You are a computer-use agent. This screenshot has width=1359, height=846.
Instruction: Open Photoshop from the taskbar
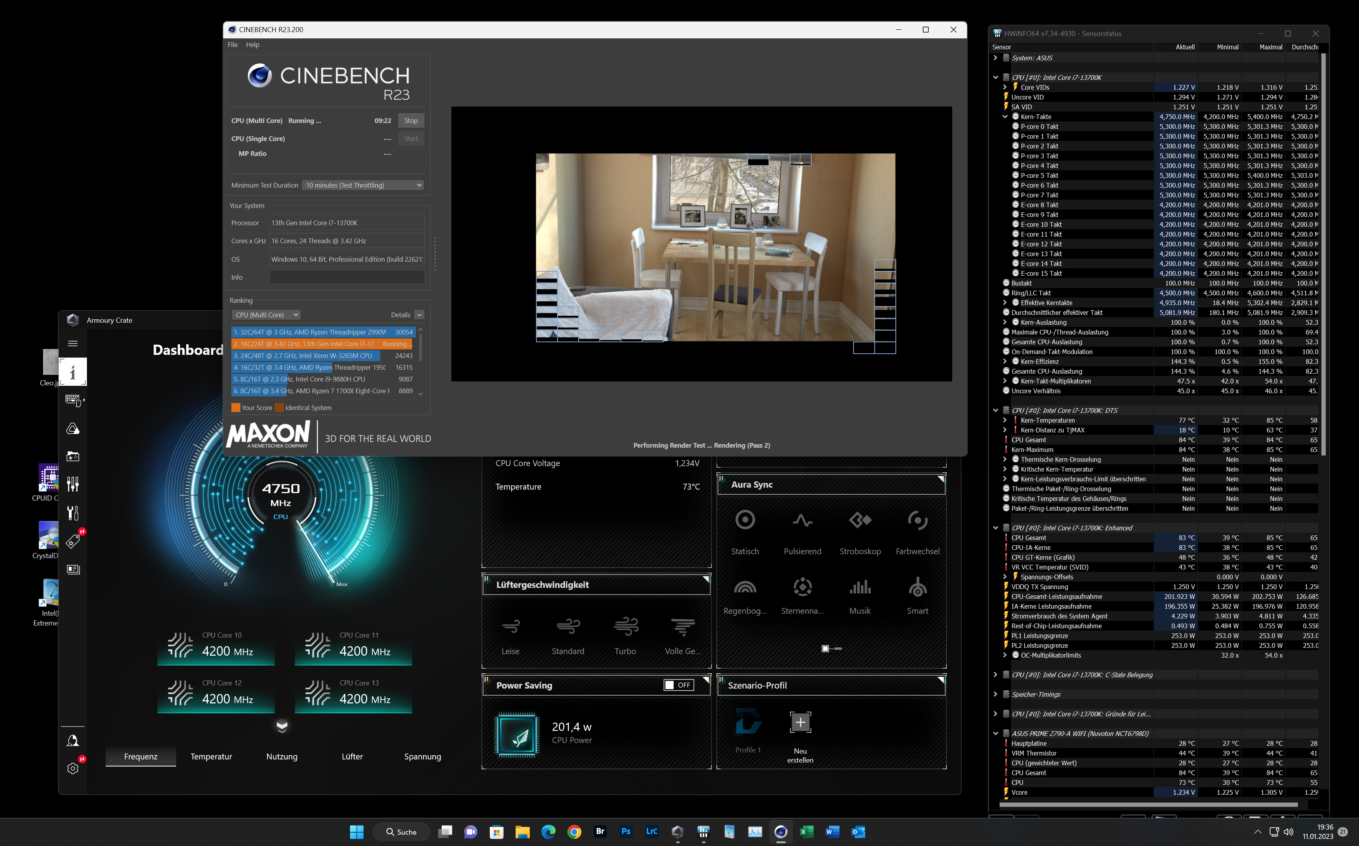626,832
